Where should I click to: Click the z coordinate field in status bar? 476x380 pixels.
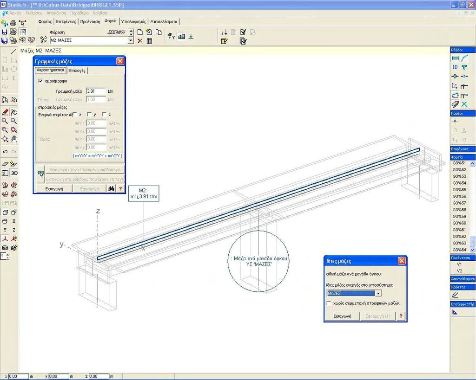pyautogui.click(x=99, y=376)
